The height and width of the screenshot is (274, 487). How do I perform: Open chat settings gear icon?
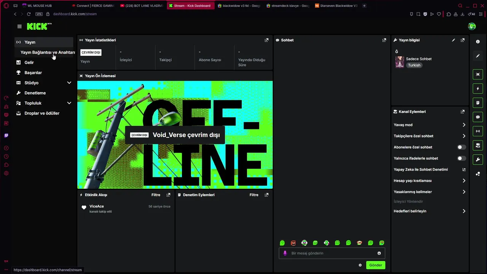[360, 265]
